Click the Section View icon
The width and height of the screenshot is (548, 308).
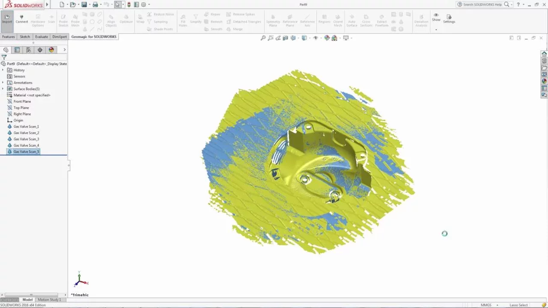286,38
